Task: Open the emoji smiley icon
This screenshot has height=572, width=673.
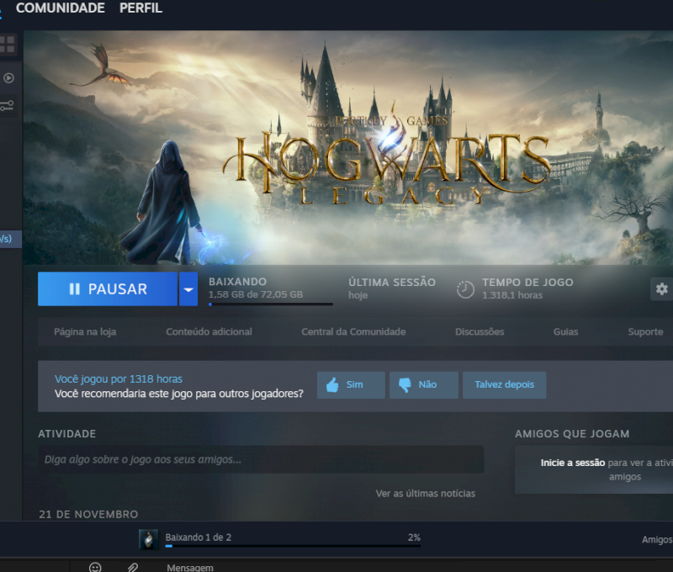Action: coord(95,567)
